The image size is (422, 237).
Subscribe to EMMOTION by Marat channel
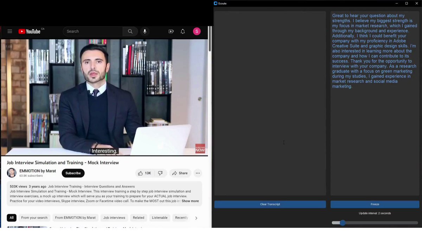click(73, 173)
